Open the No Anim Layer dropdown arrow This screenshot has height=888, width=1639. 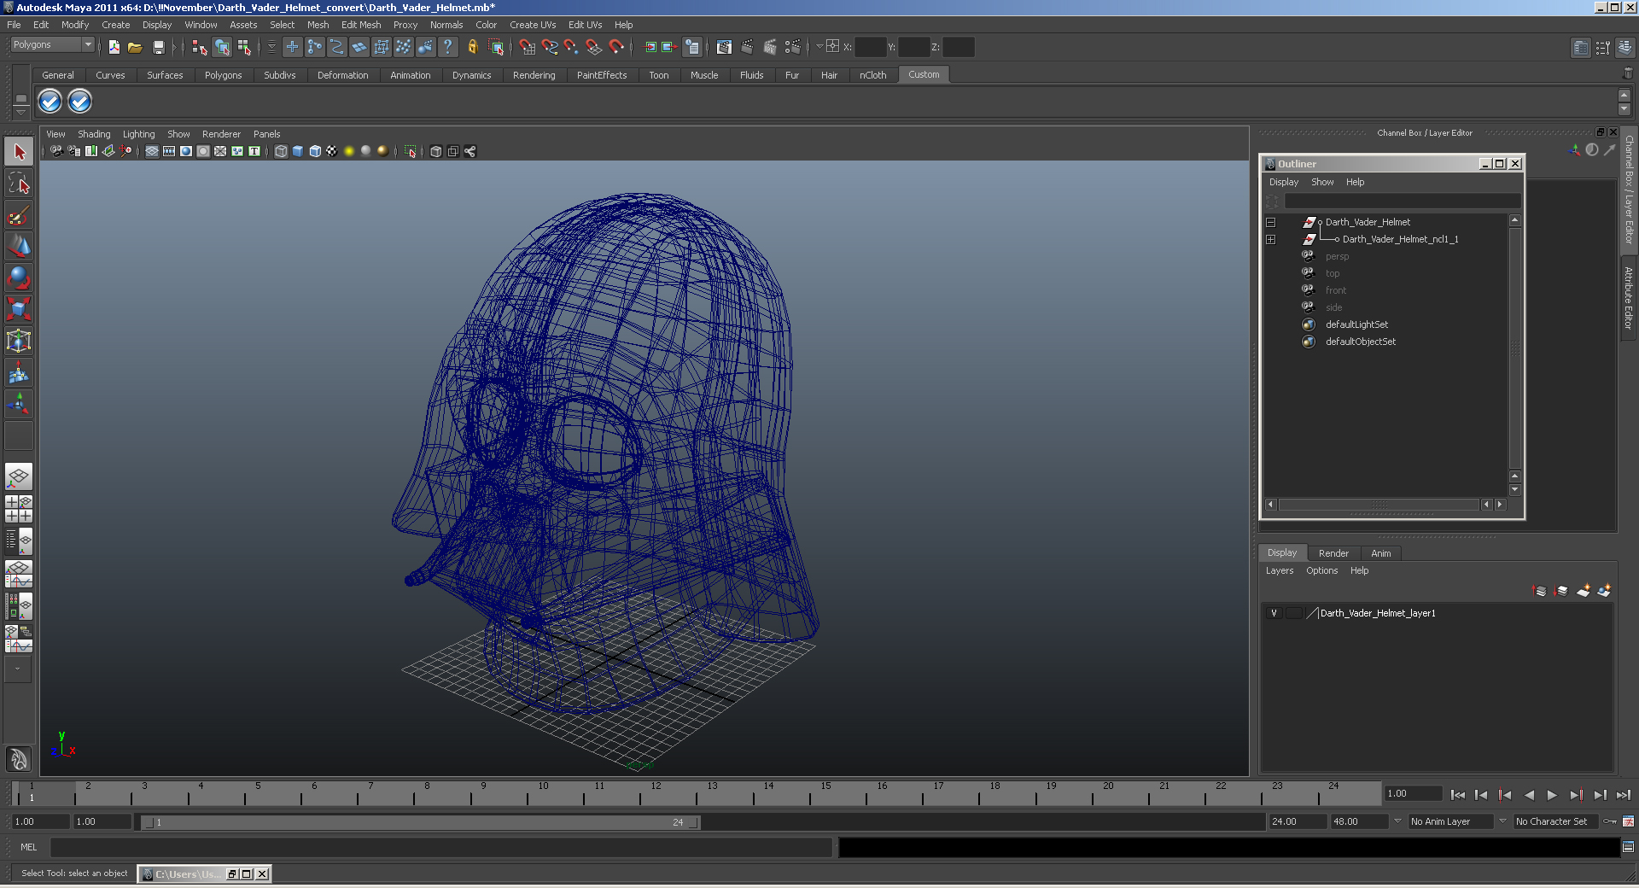[1397, 821]
